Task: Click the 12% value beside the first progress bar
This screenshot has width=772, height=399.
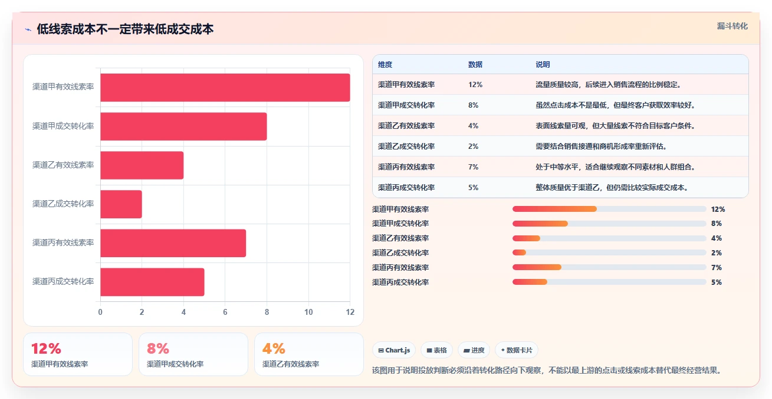Action: tap(718, 209)
